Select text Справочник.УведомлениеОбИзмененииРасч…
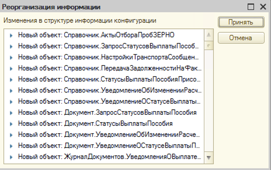Image resolution: width=271 pixels, height=170 pixels. (133, 90)
